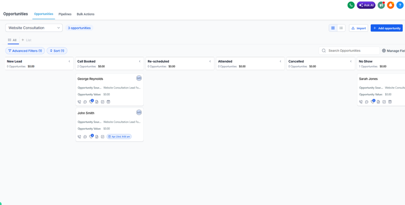Open the orange notifications bell
Viewport: 405px width, 205px height.
tap(390, 5)
